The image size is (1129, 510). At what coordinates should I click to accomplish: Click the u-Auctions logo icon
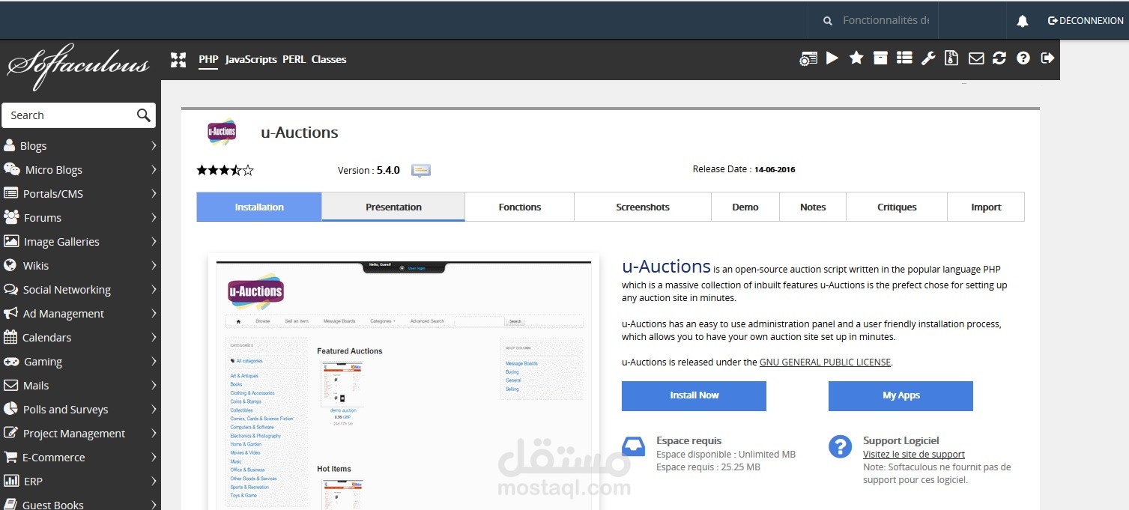click(222, 132)
